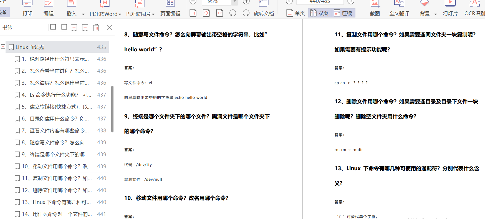This screenshot has width=485, height=219.
Task: Open bookmark 1、绝对路径用什么符号表示
Action: point(60,59)
